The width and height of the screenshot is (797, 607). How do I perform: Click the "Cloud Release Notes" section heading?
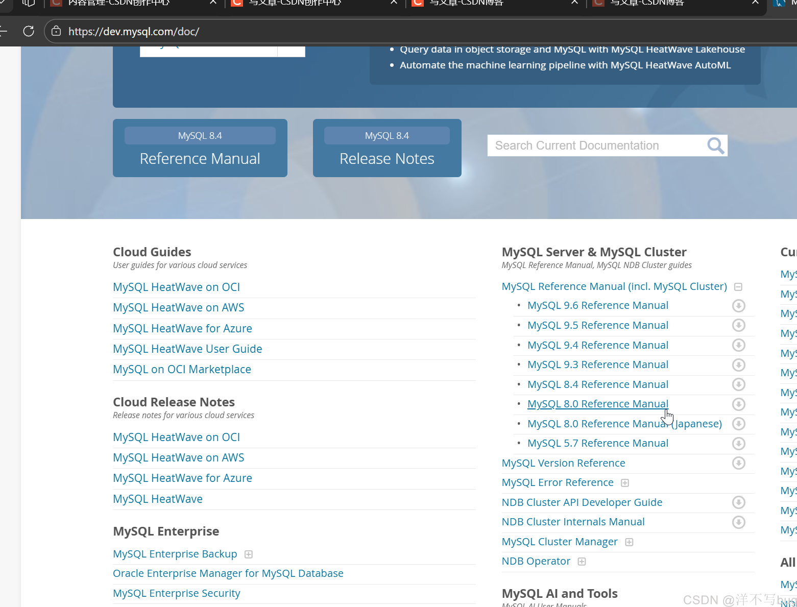174,402
